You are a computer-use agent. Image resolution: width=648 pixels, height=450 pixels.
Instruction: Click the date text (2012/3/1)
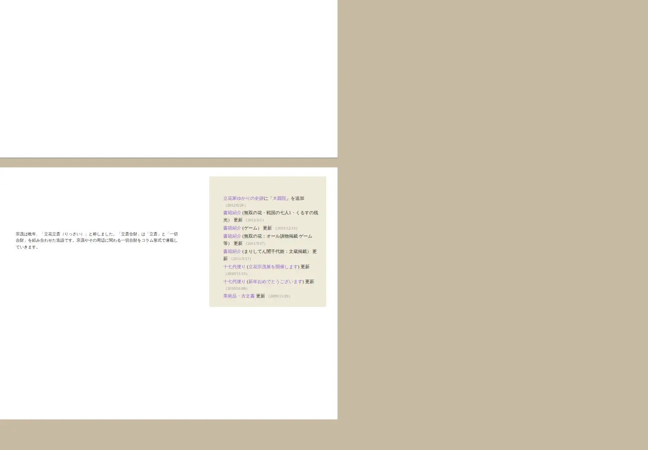tap(255, 220)
